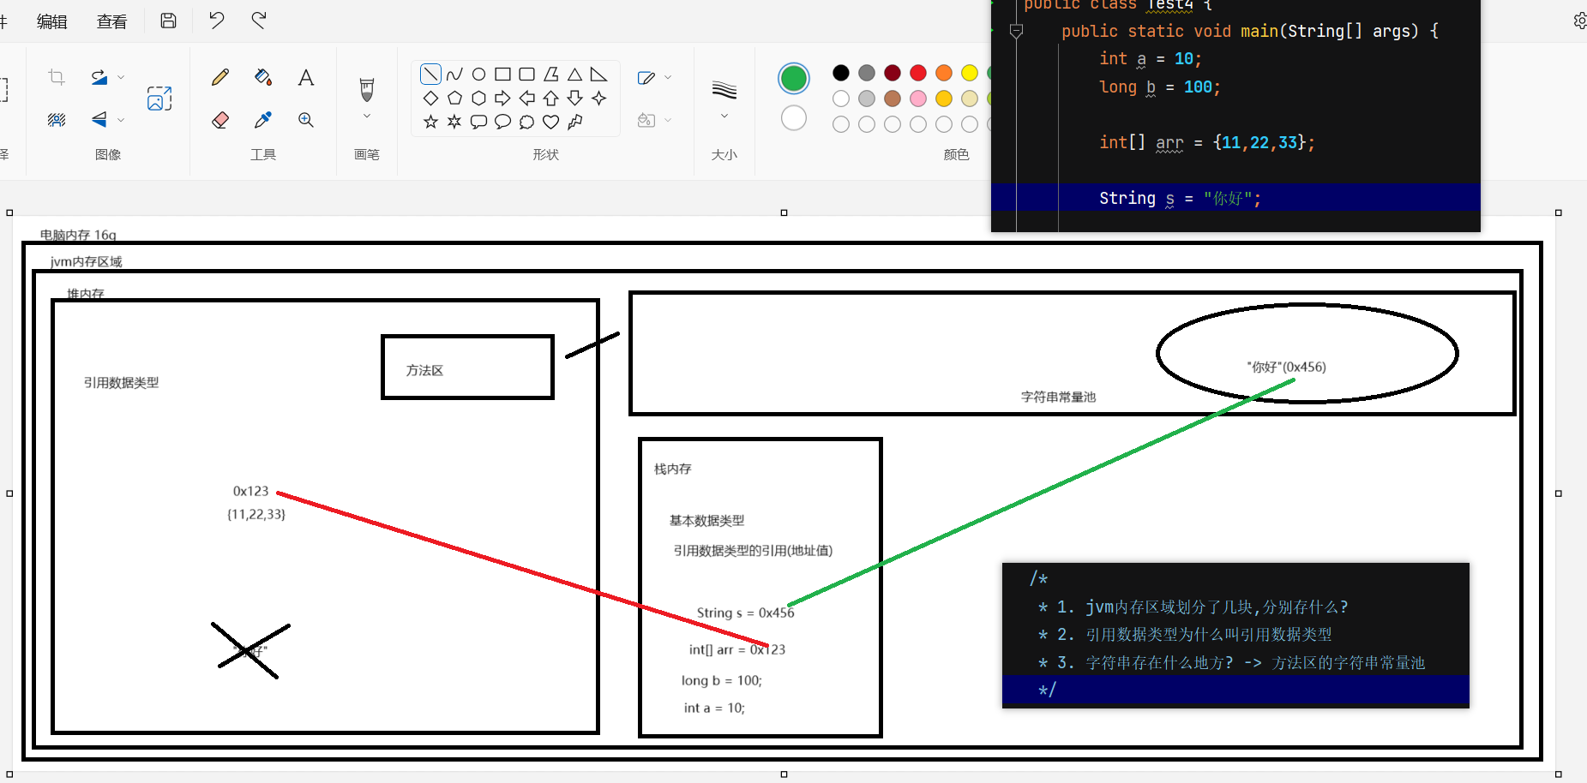This screenshot has width=1587, height=783.
Task: Select the Curve shape
Action: pyautogui.click(x=454, y=75)
